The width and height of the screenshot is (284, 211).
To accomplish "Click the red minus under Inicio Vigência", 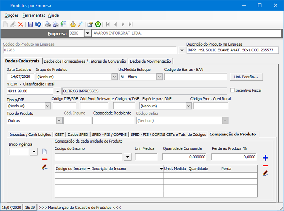I will [x=45, y=159].
